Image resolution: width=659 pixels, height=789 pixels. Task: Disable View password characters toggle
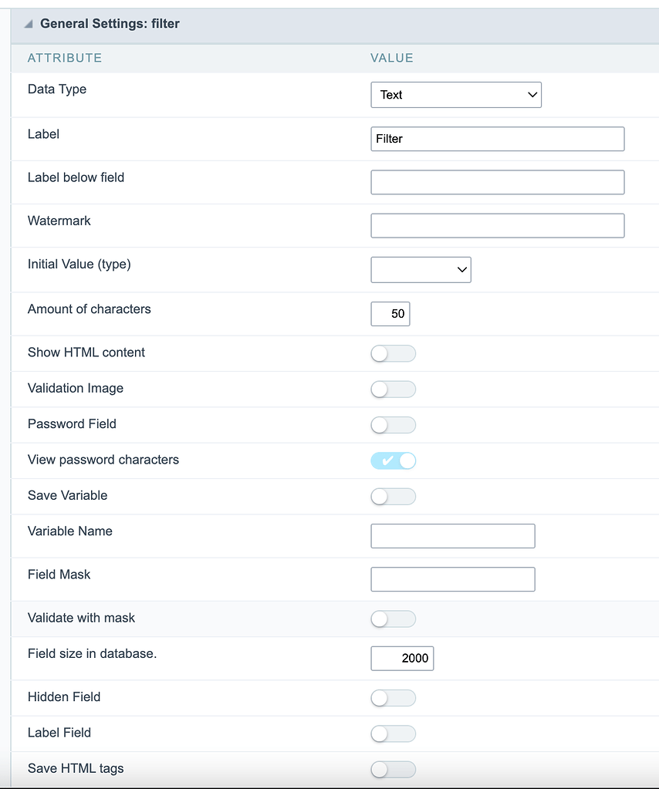[394, 461]
